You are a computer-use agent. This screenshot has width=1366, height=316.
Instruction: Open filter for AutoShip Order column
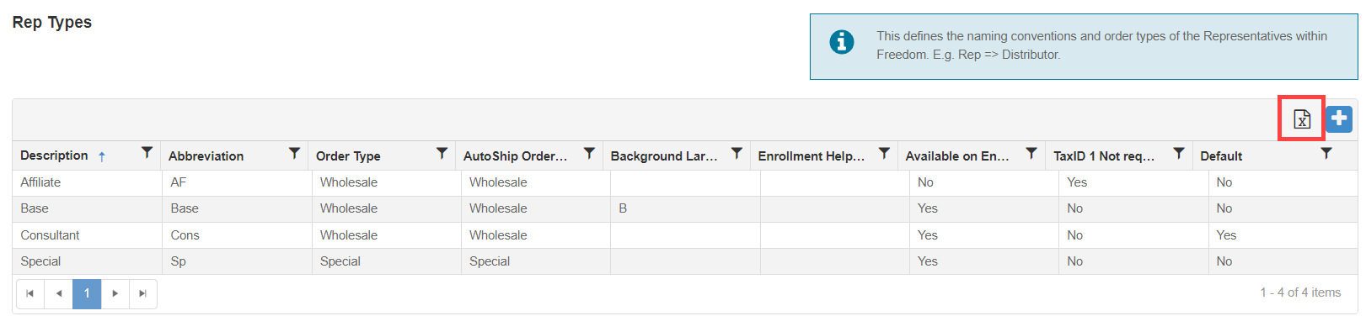pyautogui.click(x=589, y=154)
